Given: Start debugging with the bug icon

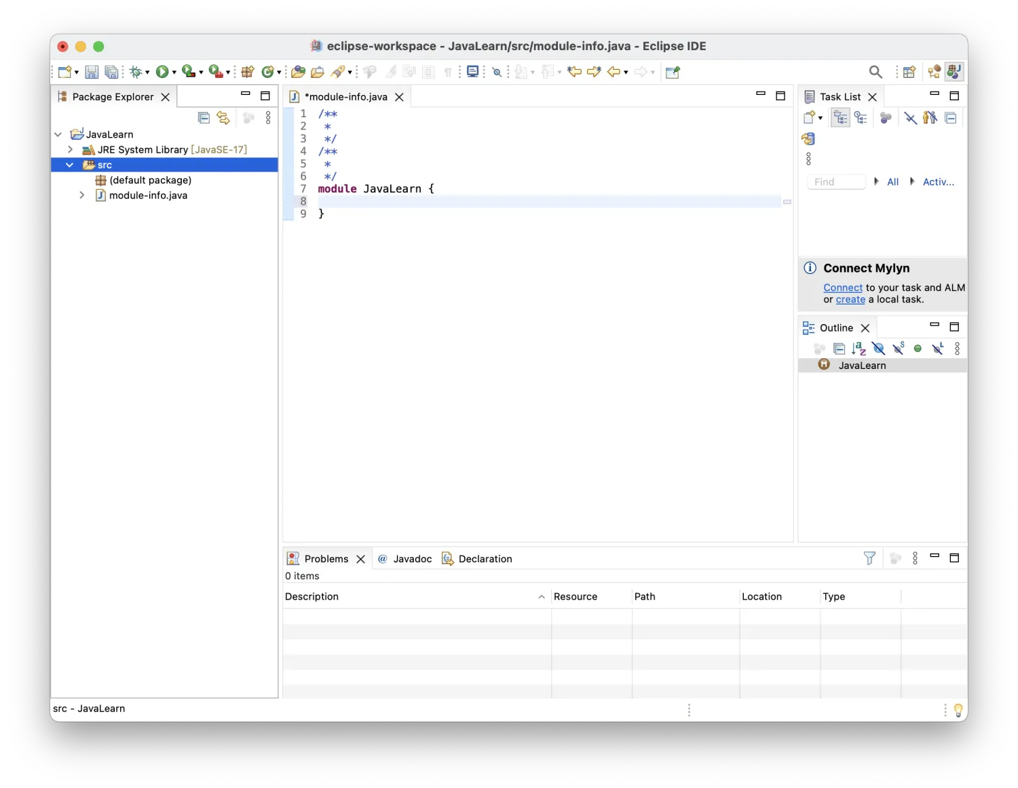Looking at the screenshot, I should [x=136, y=72].
